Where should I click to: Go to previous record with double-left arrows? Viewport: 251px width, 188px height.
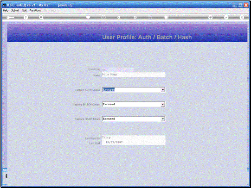click(x=119, y=17)
